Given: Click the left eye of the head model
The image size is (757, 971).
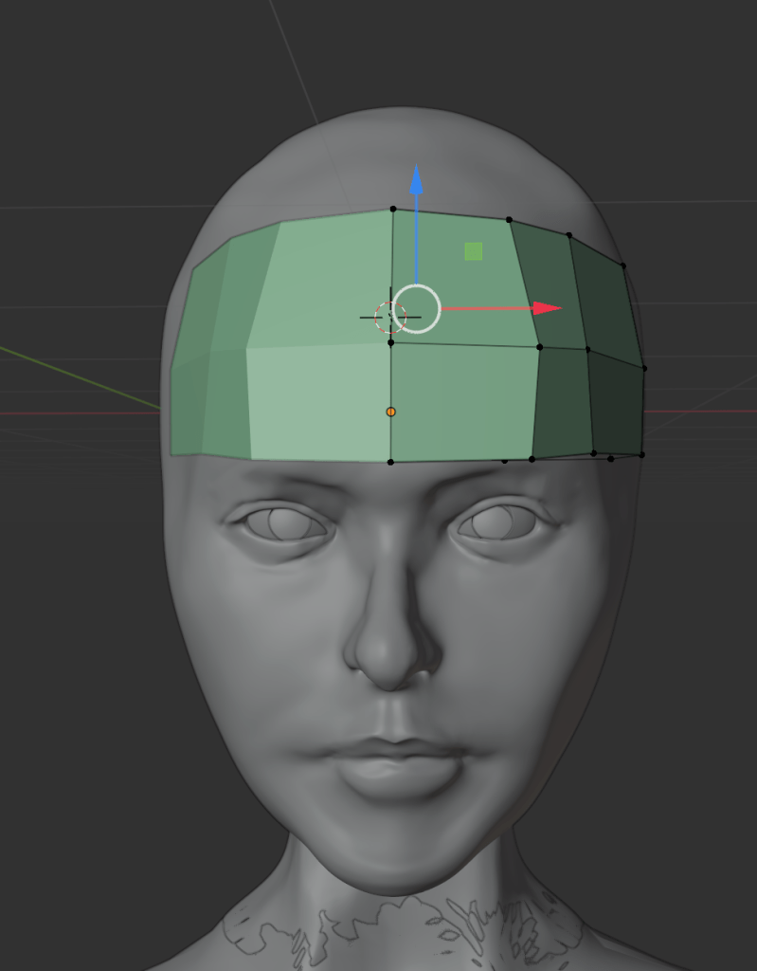Looking at the screenshot, I should tap(284, 522).
